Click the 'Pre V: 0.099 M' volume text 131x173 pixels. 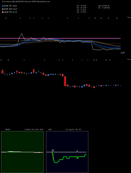(x=104, y=8)
